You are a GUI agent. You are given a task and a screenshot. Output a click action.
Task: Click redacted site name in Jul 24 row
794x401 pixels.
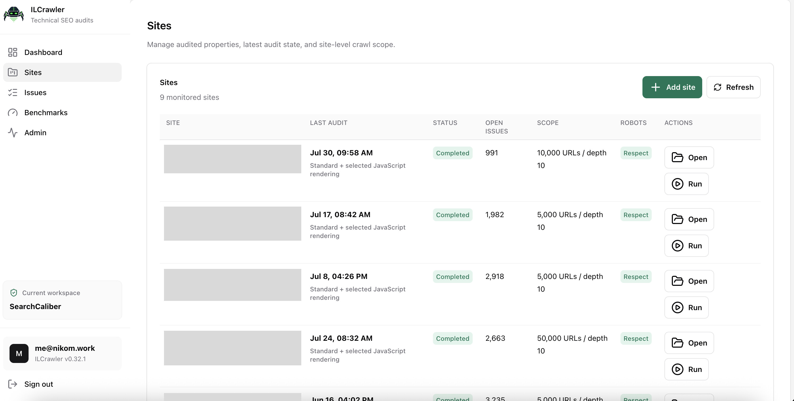click(x=232, y=348)
